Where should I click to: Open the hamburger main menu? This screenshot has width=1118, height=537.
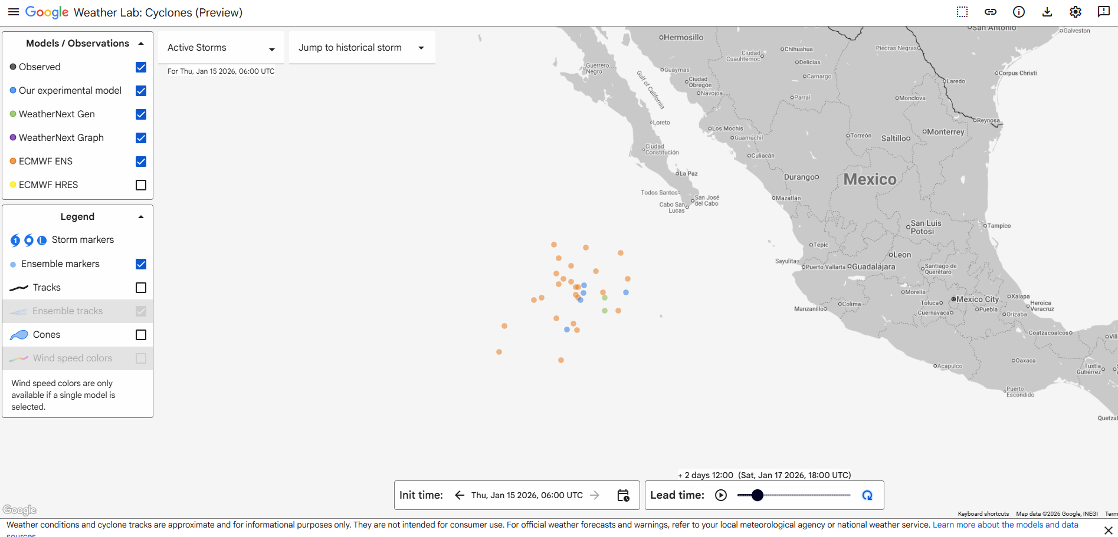pyautogui.click(x=13, y=12)
